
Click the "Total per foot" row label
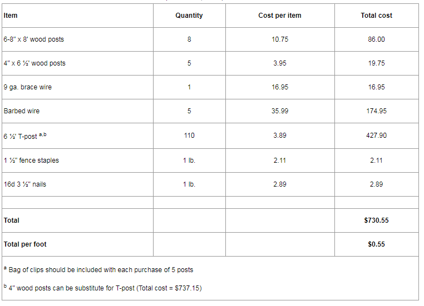click(25, 244)
